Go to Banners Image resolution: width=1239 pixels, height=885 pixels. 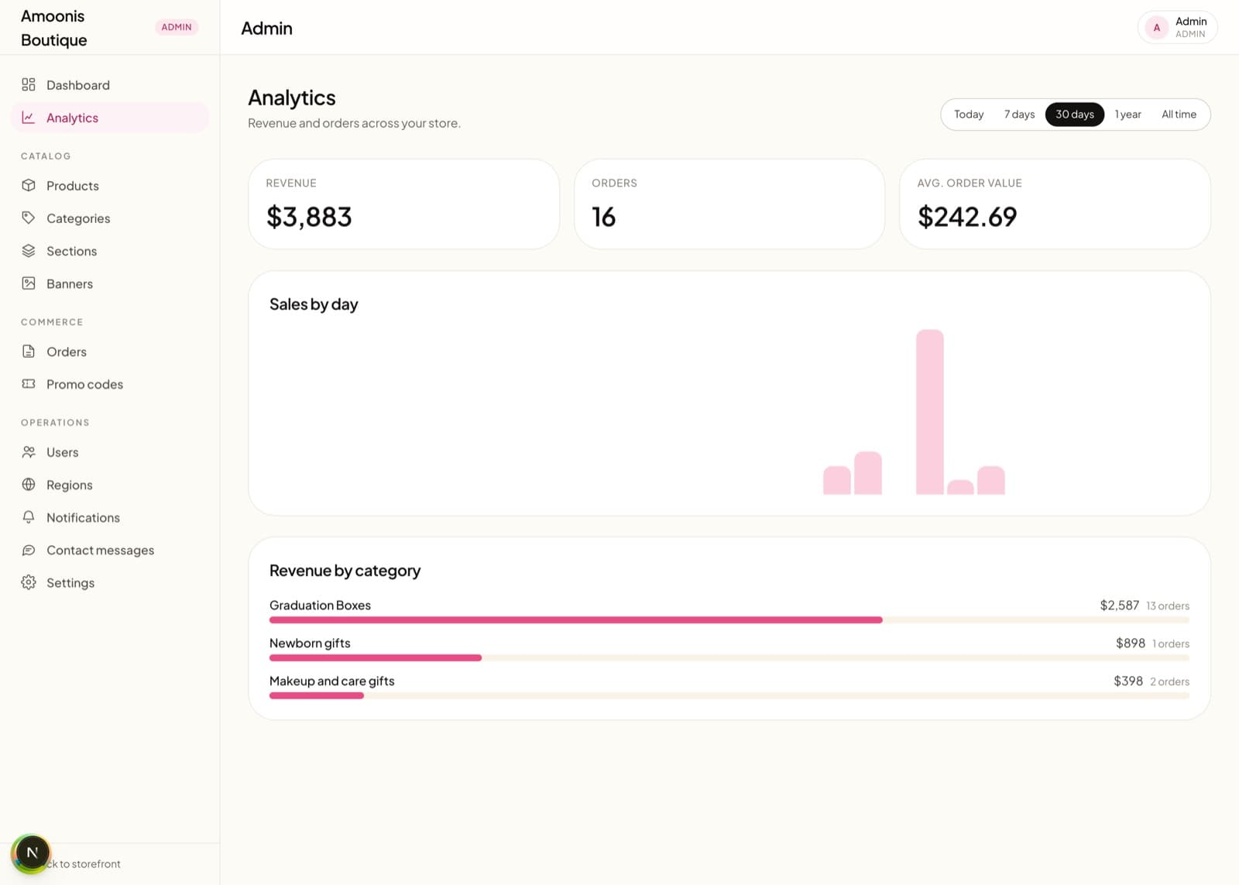(110, 283)
